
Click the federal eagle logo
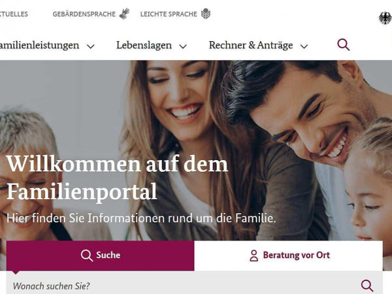pos(385,18)
